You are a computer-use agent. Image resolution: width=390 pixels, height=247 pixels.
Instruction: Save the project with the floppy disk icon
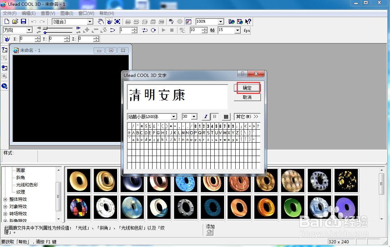point(23,22)
